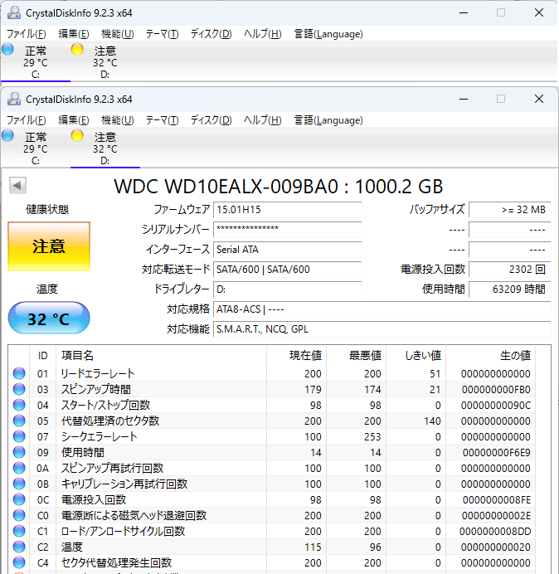Click blue status dot for 05 代替処理済のセクタ数

click(x=19, y=421)
